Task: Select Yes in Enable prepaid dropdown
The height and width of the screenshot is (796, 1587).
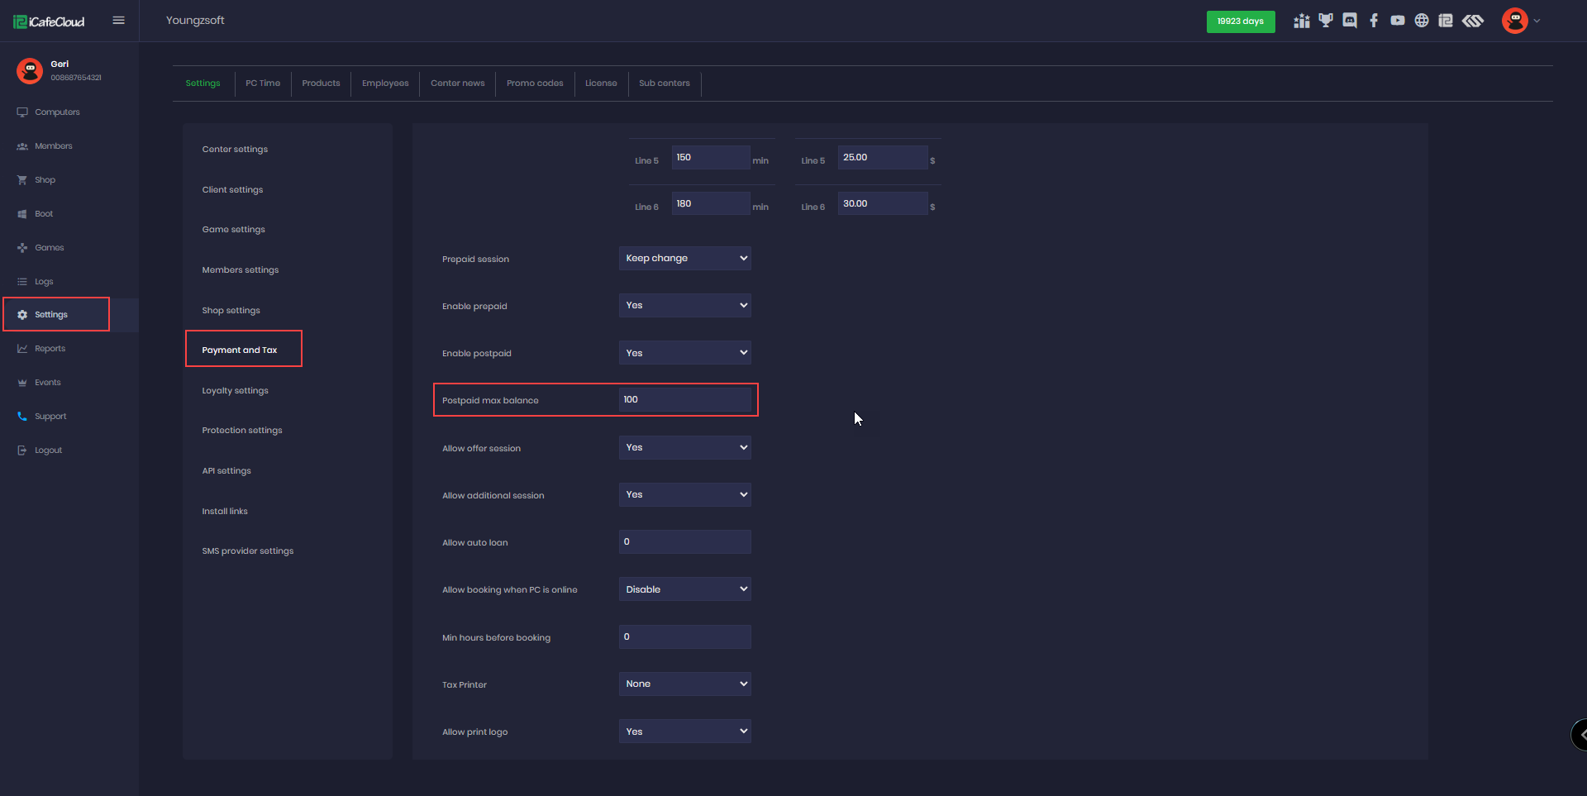Action: click(x=684, y=305)
